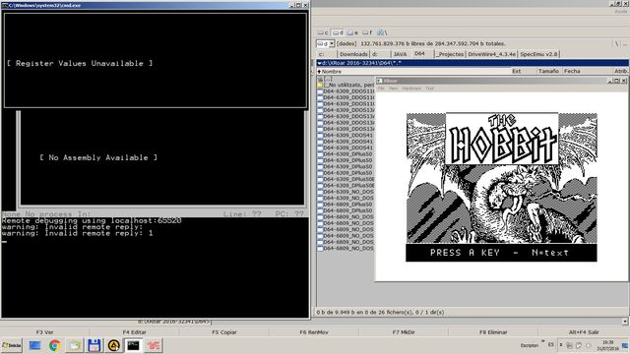Open command line history dropdown
This screenshot has height=354, width=630.
625,322
